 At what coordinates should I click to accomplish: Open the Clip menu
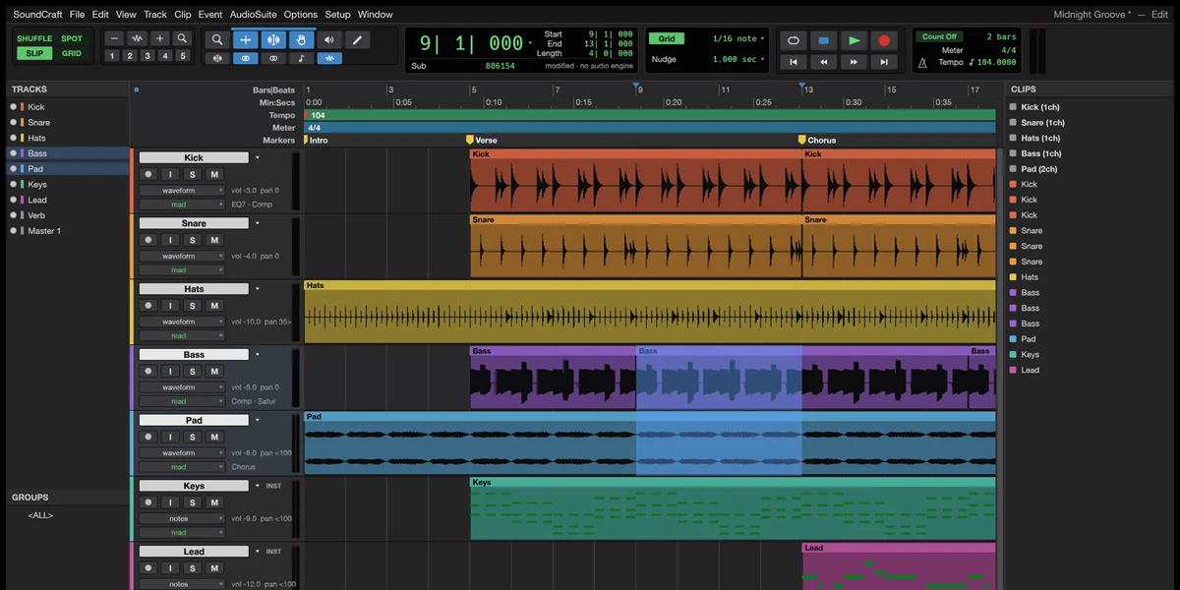[183, 15]
